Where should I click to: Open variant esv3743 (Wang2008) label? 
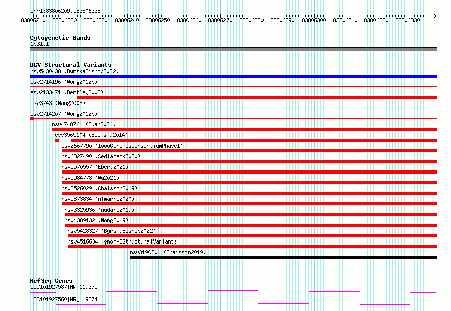tap(58, 103)
